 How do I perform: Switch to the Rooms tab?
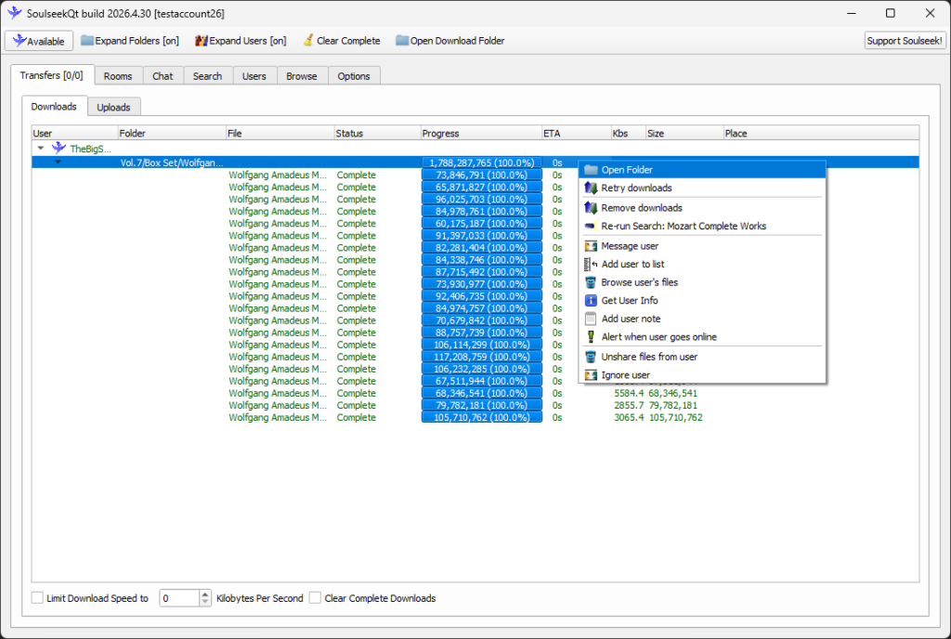[x=118, y=76]
